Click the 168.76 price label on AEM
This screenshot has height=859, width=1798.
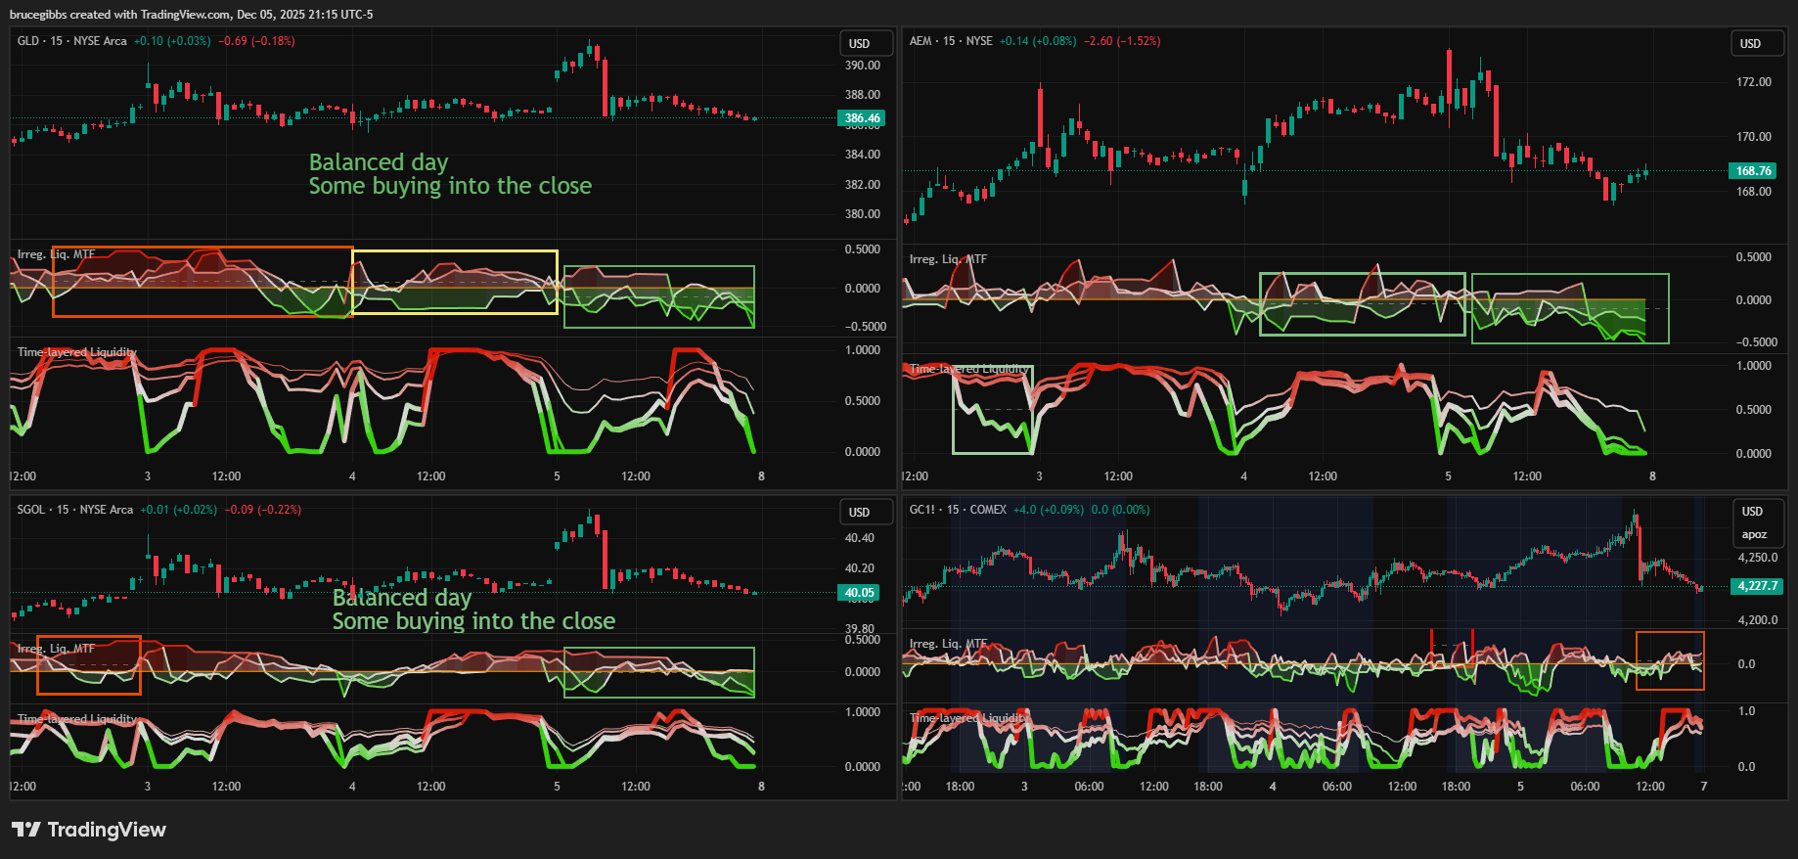click(1753, 171)
